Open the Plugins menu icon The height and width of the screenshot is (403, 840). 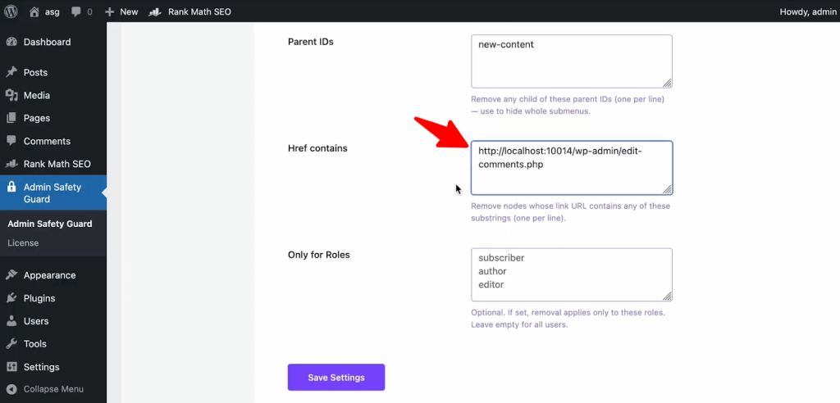pyautogui.click(x=11, y=298)
